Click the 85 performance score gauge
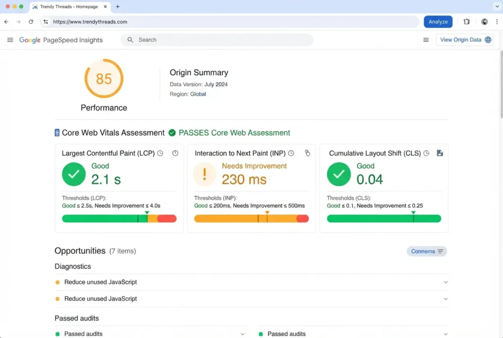The height and width of the screenshot is (338, 503). point(104,78)
